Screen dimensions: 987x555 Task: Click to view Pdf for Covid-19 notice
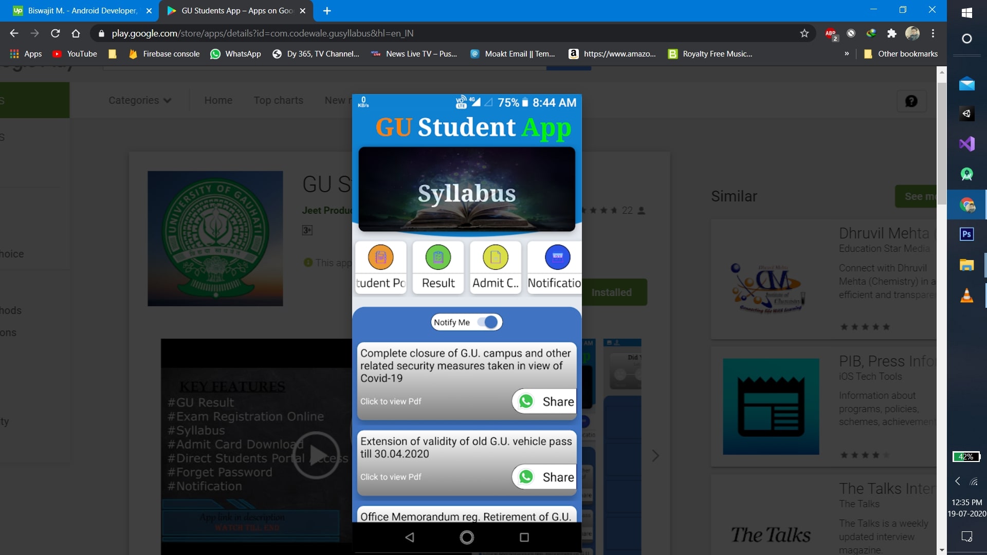pyautogui.click(x=391, y=401)
